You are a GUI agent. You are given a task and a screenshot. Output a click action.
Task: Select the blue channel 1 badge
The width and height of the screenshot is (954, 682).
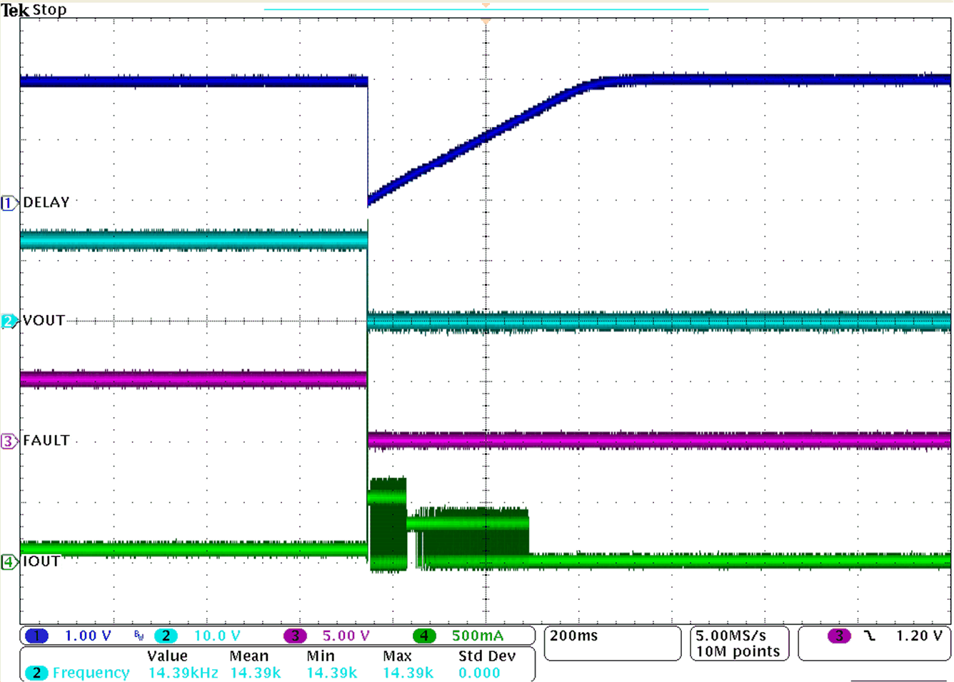[x=36, y=636]
